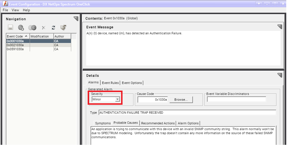This screenshot has height=146, width=288.
Task: Click the Create Event icon
Action: click(21, 28)
